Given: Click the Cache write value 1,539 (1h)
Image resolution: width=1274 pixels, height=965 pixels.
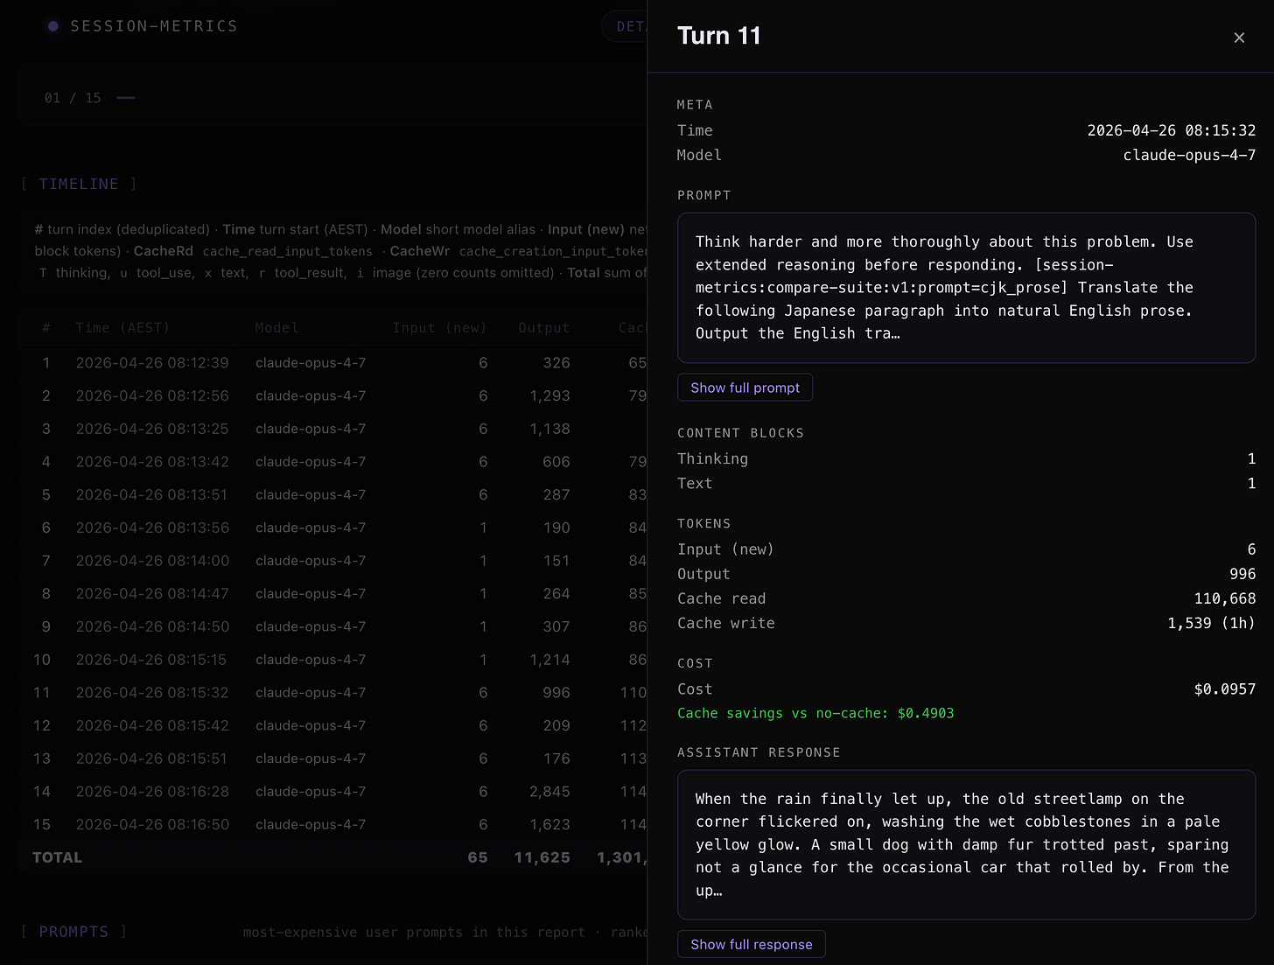Looking at the screenshot, I should [x=1211, y=623].
